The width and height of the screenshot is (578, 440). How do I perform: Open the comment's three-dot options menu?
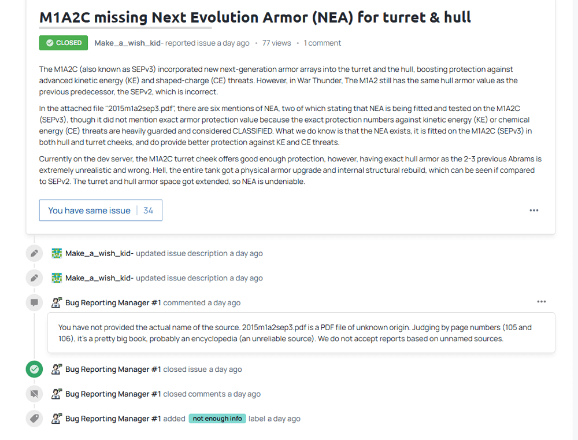541,302
